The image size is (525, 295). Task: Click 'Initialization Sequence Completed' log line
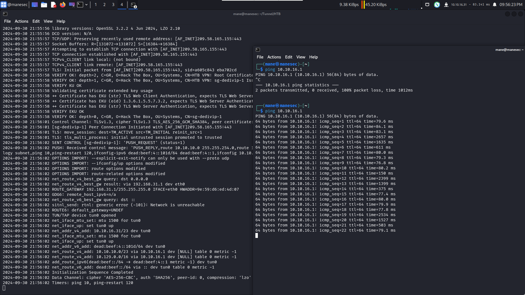click(68, 272)
